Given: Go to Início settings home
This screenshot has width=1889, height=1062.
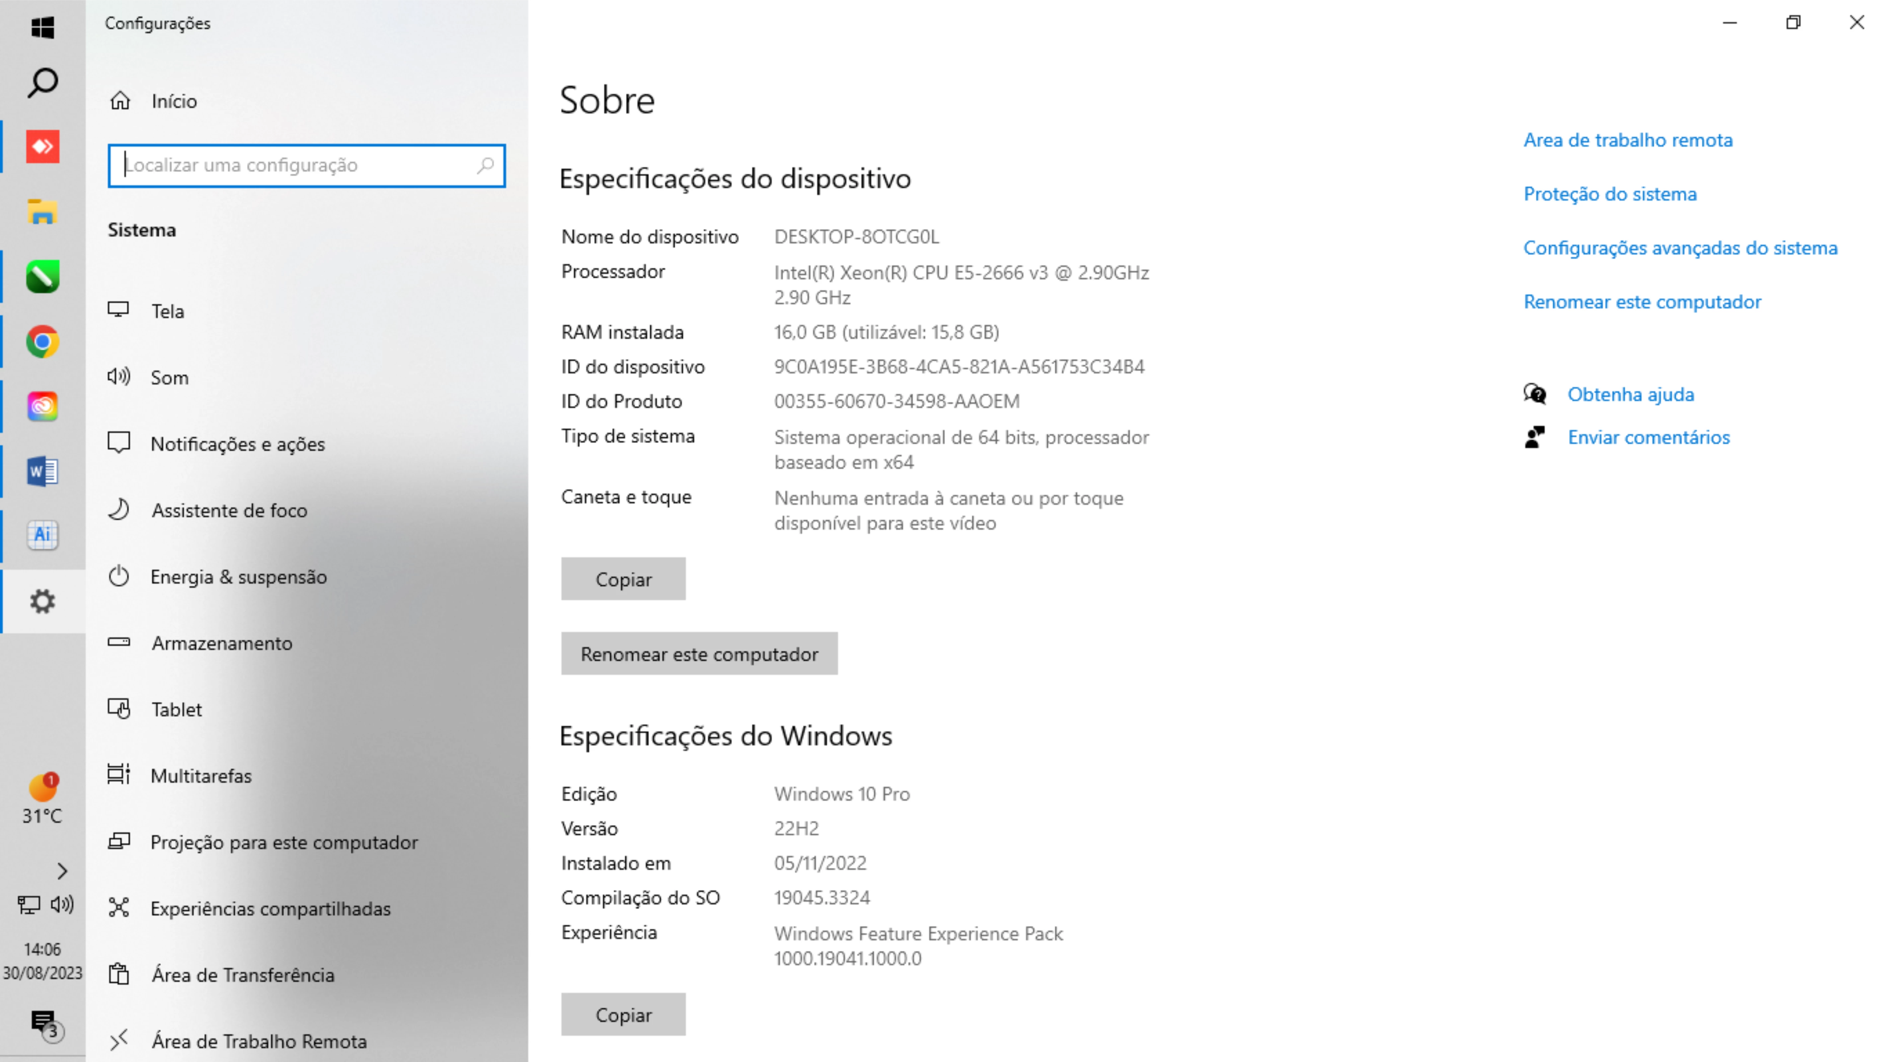Looking at the screenshot, I should pos(174,101).
